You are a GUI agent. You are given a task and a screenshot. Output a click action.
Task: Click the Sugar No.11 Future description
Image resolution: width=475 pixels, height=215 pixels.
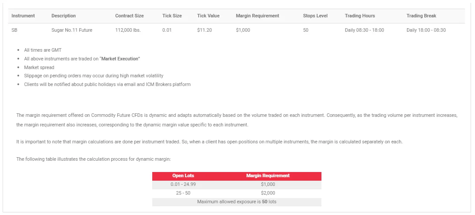[x=72, y=30]
